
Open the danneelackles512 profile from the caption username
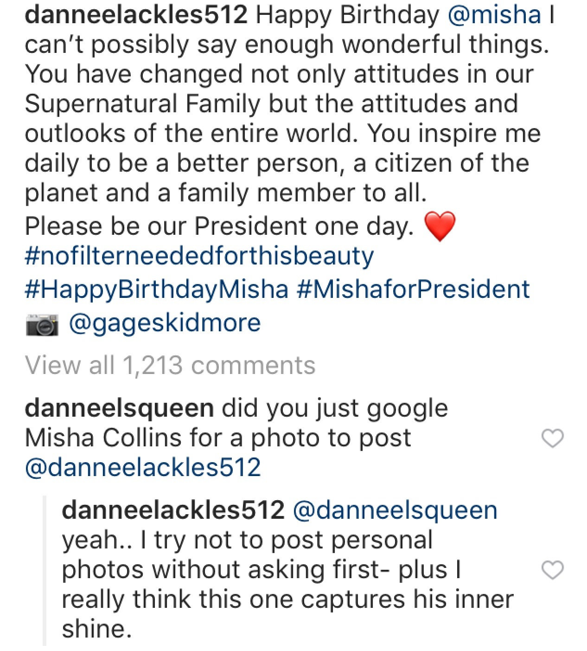click(x=135, y=15)
